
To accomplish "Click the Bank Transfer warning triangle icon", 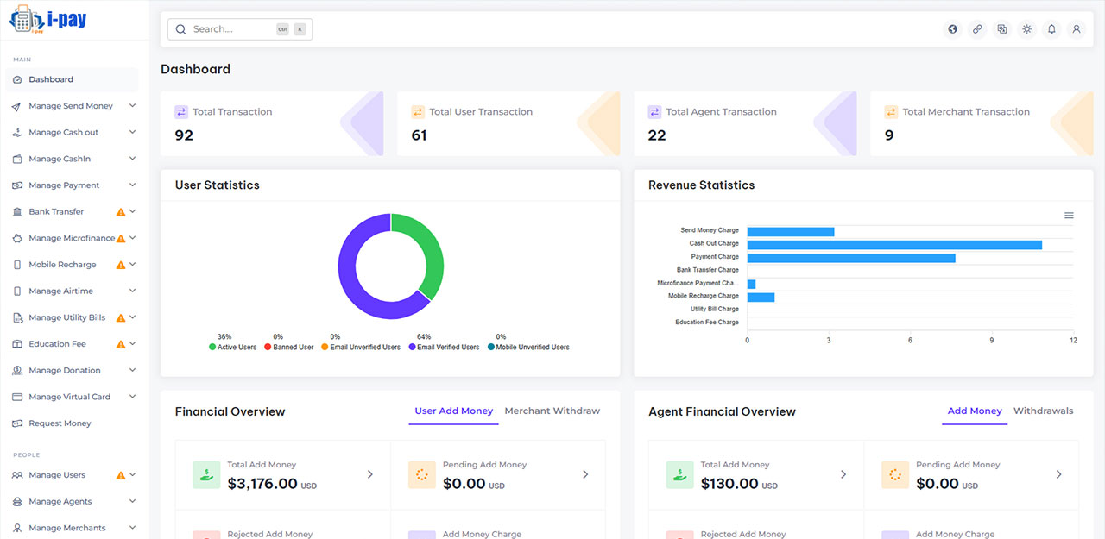I will [121, 212].
